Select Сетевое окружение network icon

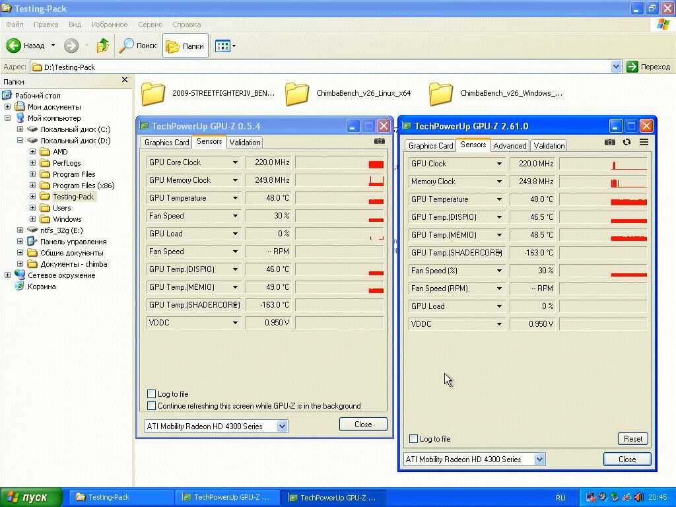click(19, 275)
